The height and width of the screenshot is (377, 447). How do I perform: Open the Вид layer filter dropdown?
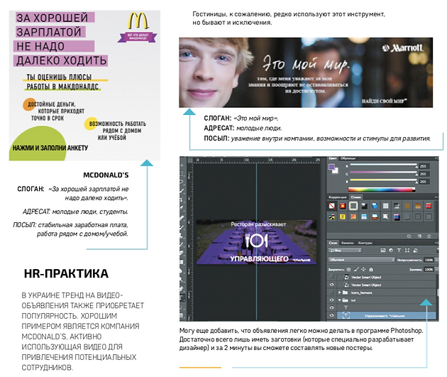pyautogui.click(x=345, y=251)
